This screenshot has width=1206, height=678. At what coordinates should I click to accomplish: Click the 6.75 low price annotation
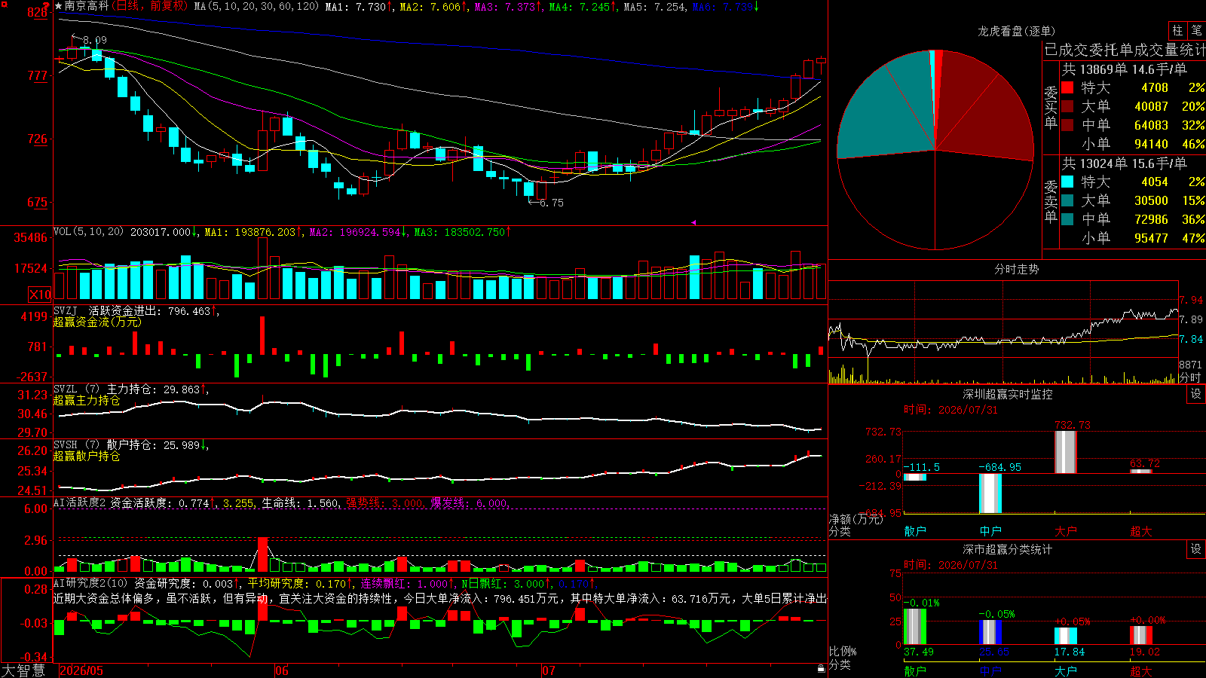click(552, 203)
